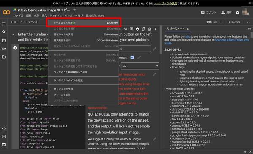The image size is (253, 154).
Task: Star the PULSE Demo notebook
Action: 75,10
